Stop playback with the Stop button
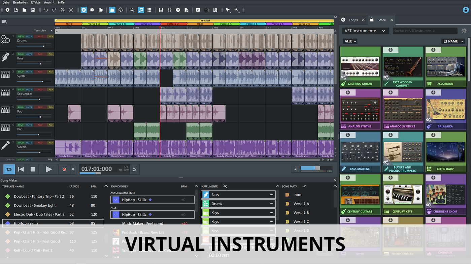The image size is (471, 264). tap(33, 169)
